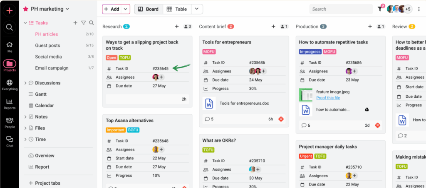Show the Content brief column assignee count
This screenshot has height=188, width=426.
pos(284,27)
